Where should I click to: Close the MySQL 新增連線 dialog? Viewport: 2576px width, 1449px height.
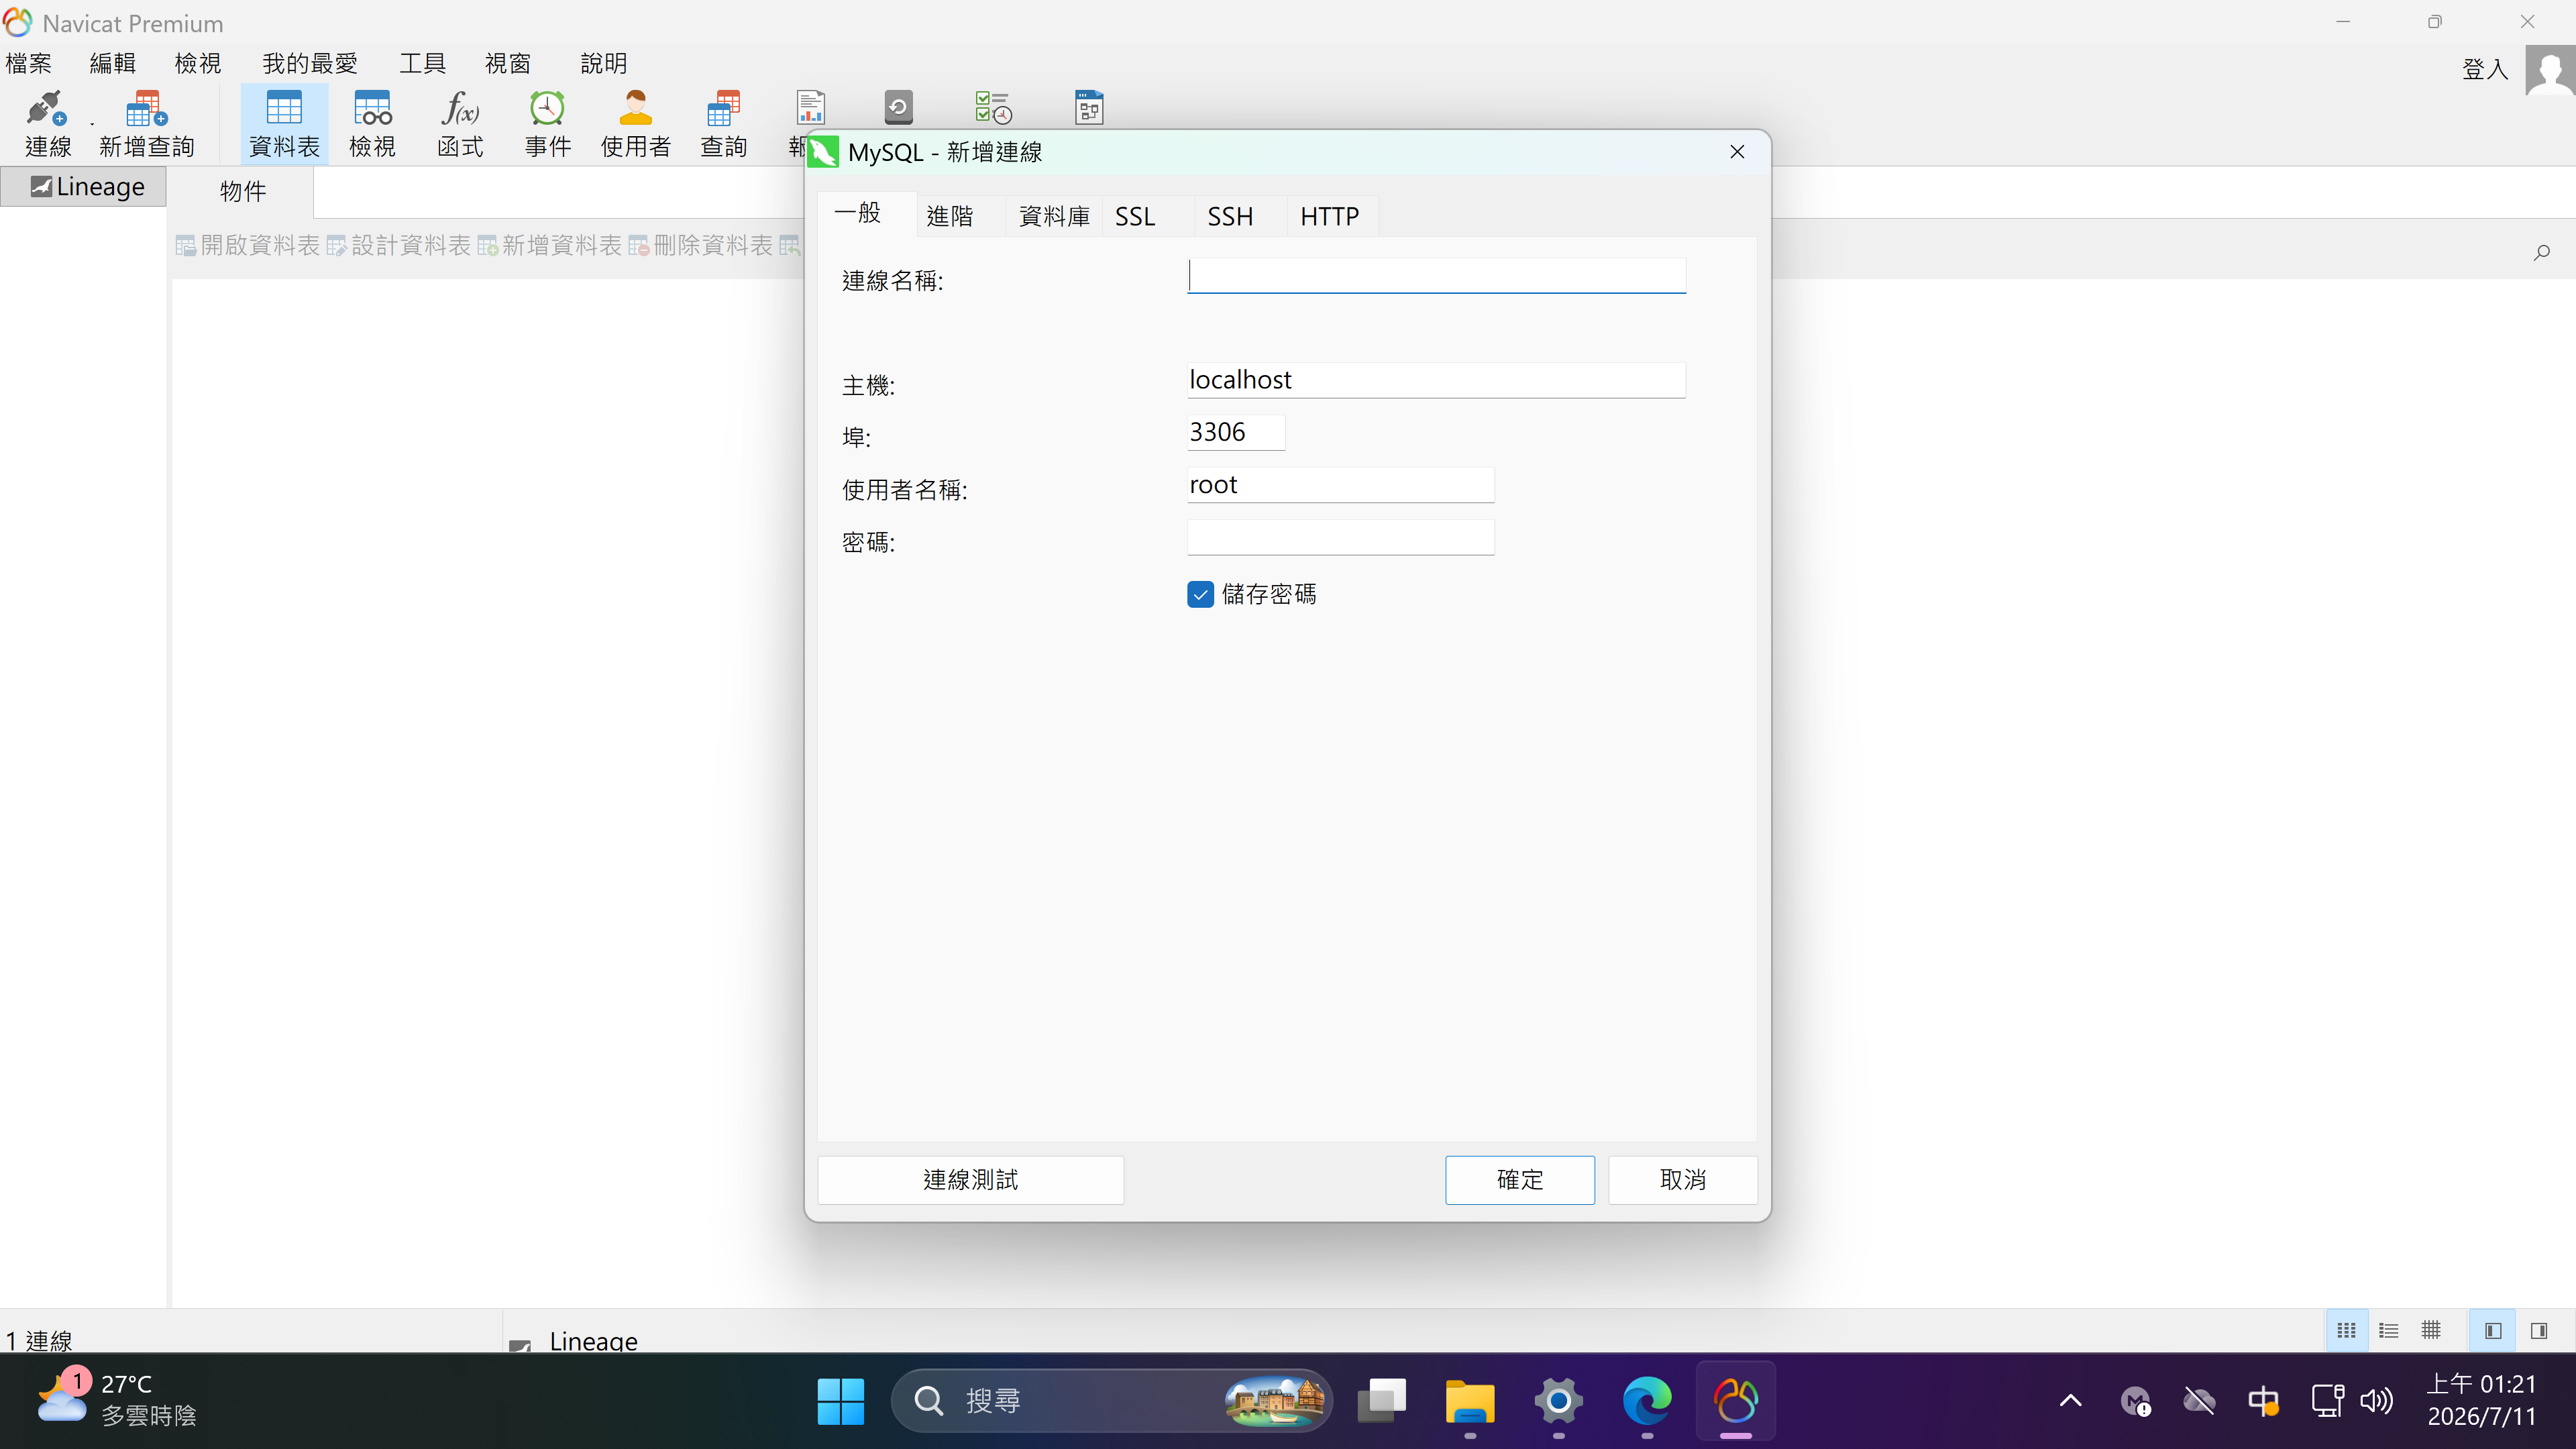[1737, 152]
